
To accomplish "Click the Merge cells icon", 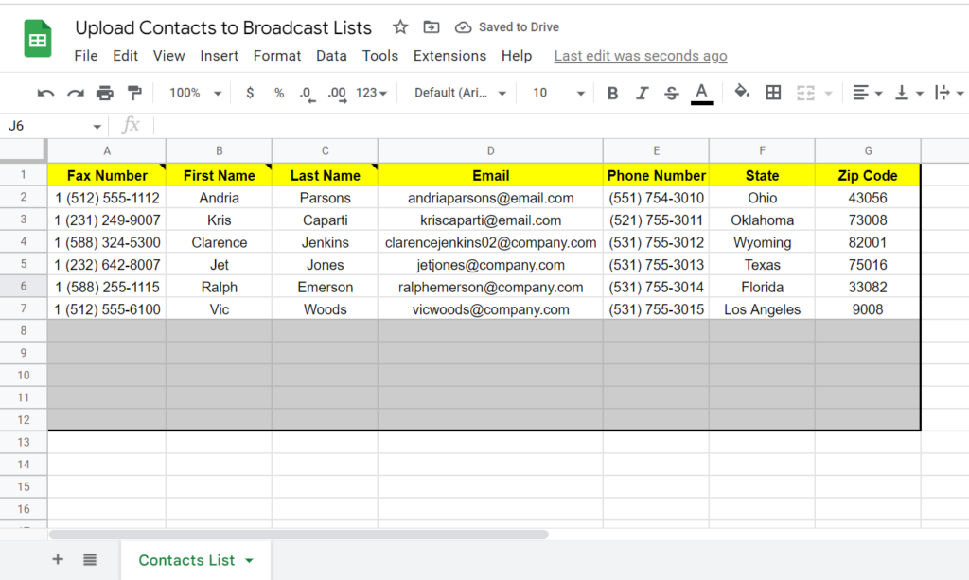I will pyautogui.click(x=805, y=94).
